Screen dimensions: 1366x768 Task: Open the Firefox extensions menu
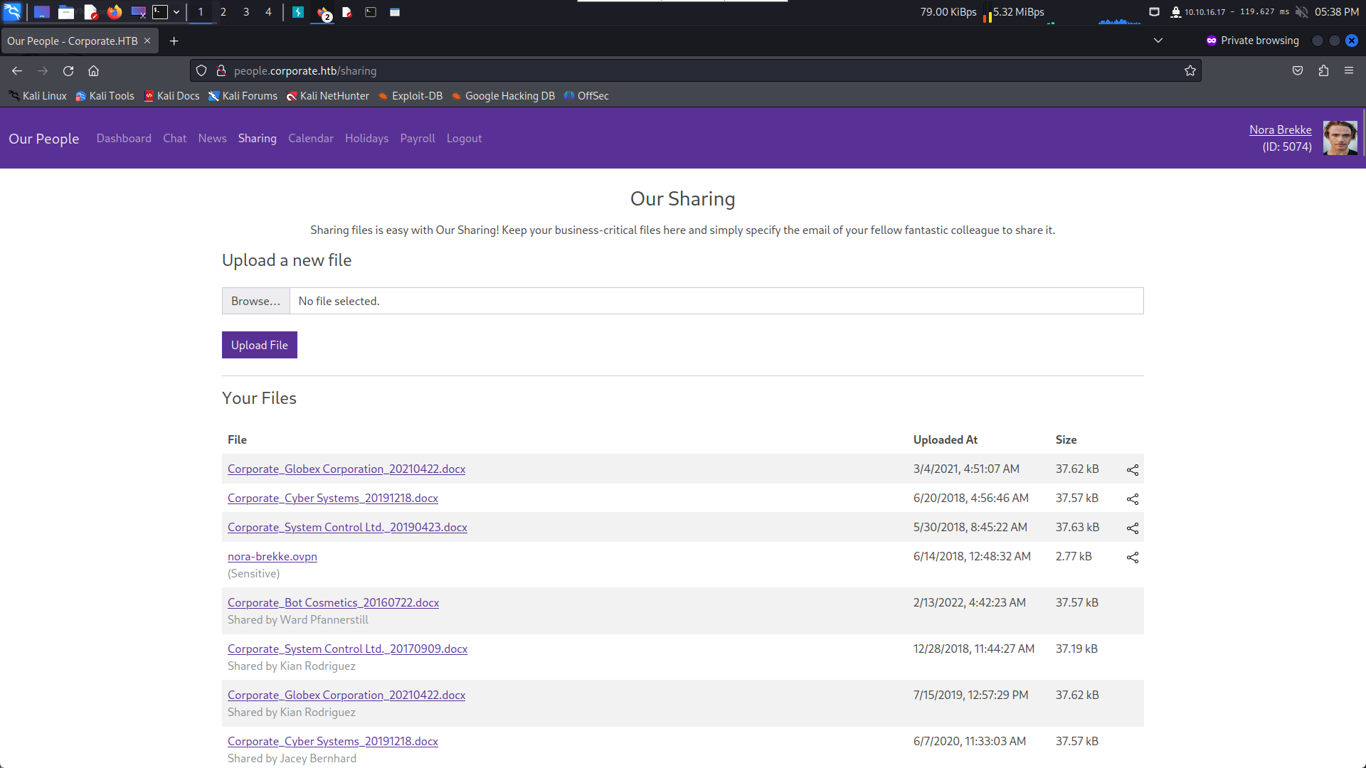coord(1323,70)
